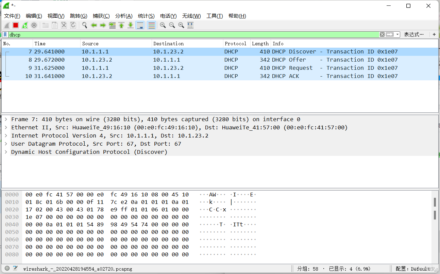Open capture file properties status icon
This screenshot has height=274, width=440.
pos(15,269)
